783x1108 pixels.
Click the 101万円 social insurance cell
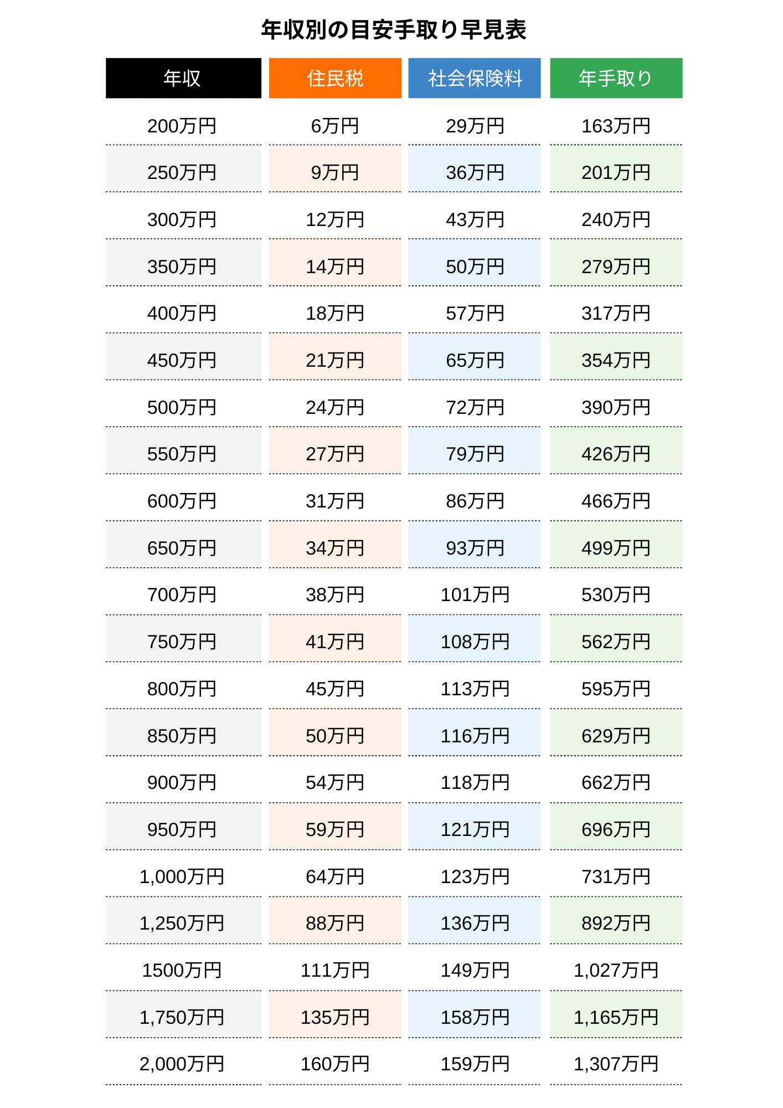475,595
